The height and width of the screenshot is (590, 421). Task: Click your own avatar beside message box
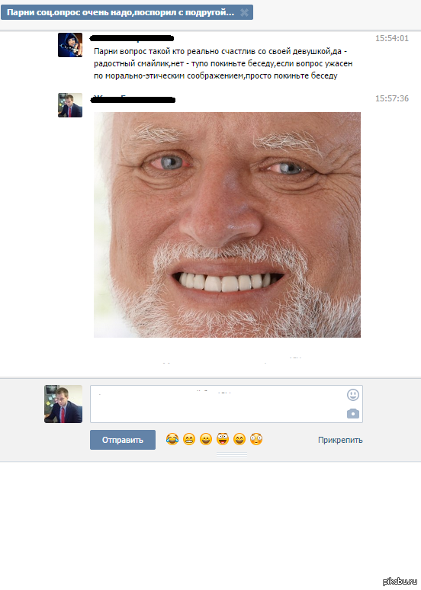click(x=63, y=404)
